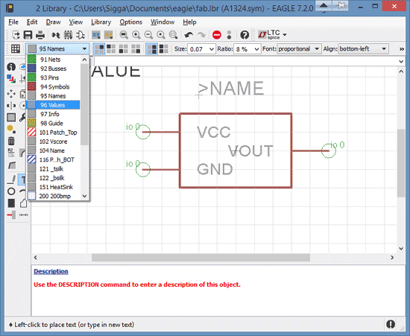Viewport: 410px width, 336px height.
Task: Click the Zoom to fit icon
Action: (124, 35)
